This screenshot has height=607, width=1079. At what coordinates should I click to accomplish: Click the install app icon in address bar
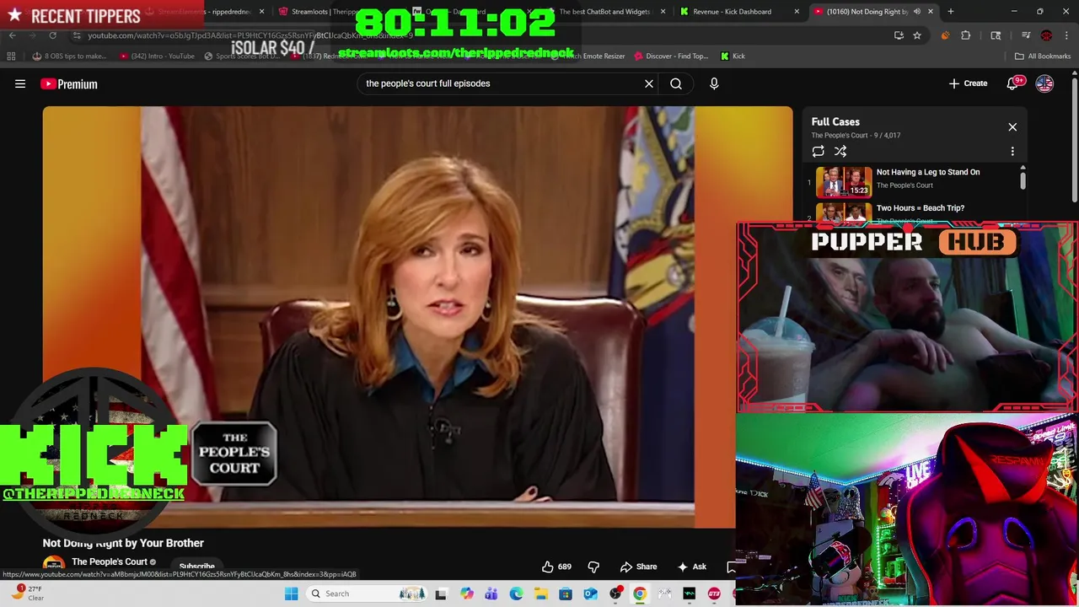tap(899, 35)
